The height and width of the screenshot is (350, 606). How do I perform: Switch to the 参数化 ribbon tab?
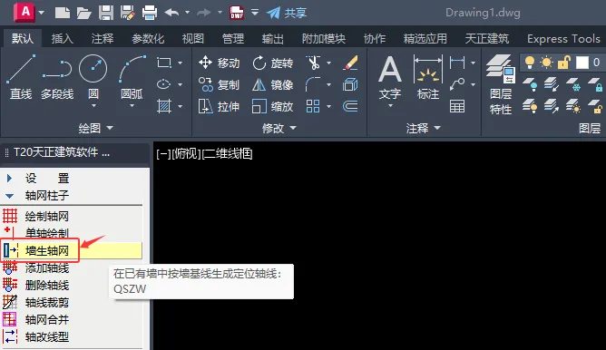pyautogui.click(x=148, y=39)
